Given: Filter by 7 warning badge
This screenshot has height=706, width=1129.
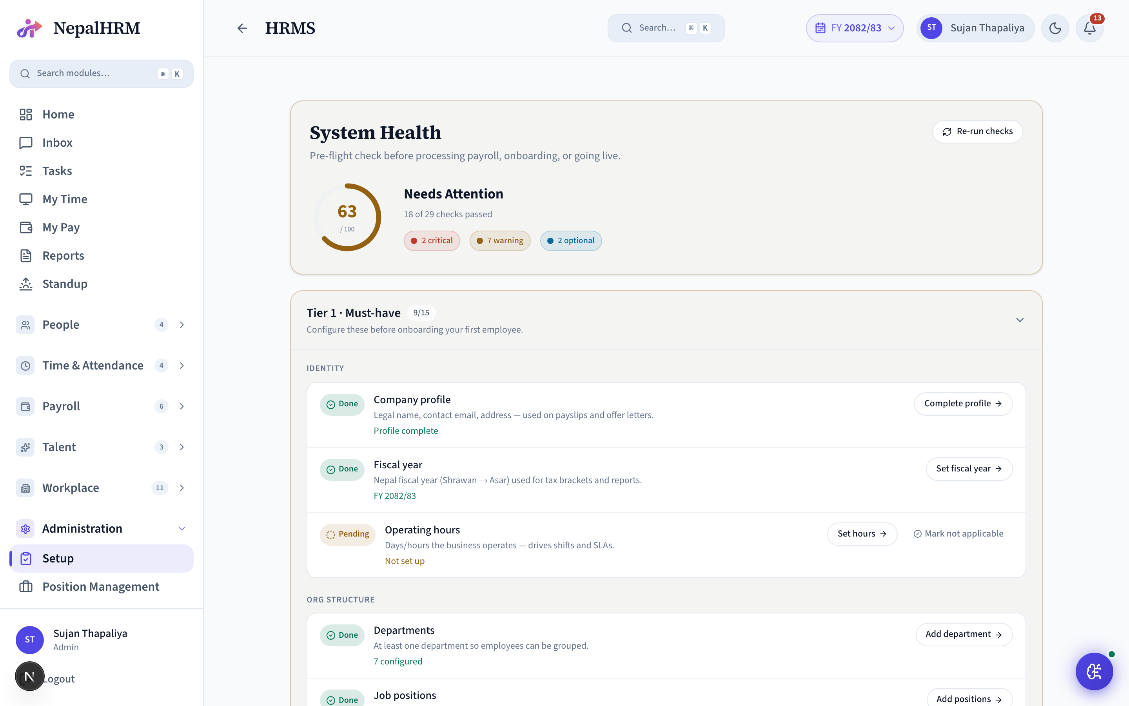Looking at the screenshot, I should (x=500, y=240).
